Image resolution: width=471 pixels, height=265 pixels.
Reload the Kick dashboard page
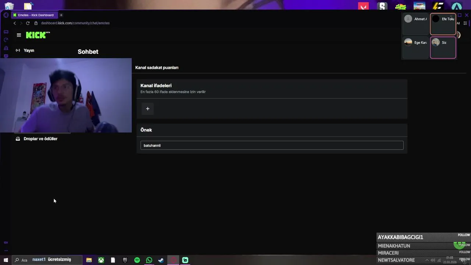click(x=28, y=23)
